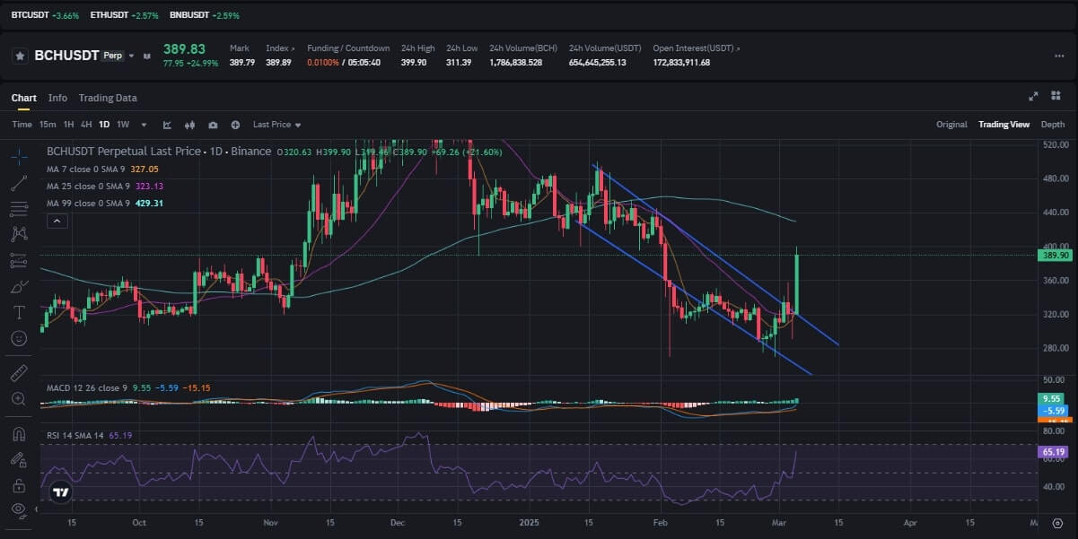Switch to the Depth chart view
This screenshot has width=1078, height=539.
(1052, 125)
